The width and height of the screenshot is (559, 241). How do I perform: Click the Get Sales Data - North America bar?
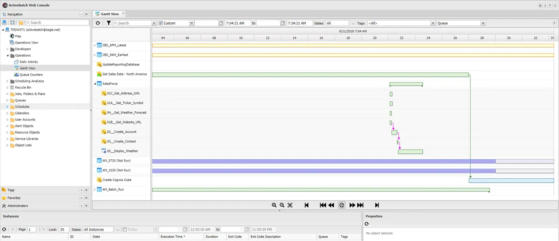click(x=310, y=75)
